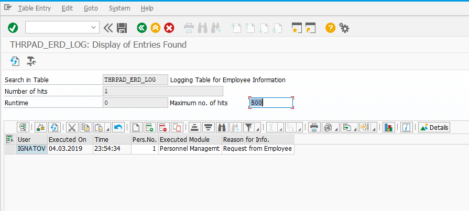Click the green Back button
The image size is (469, 211).
[142, 28]
